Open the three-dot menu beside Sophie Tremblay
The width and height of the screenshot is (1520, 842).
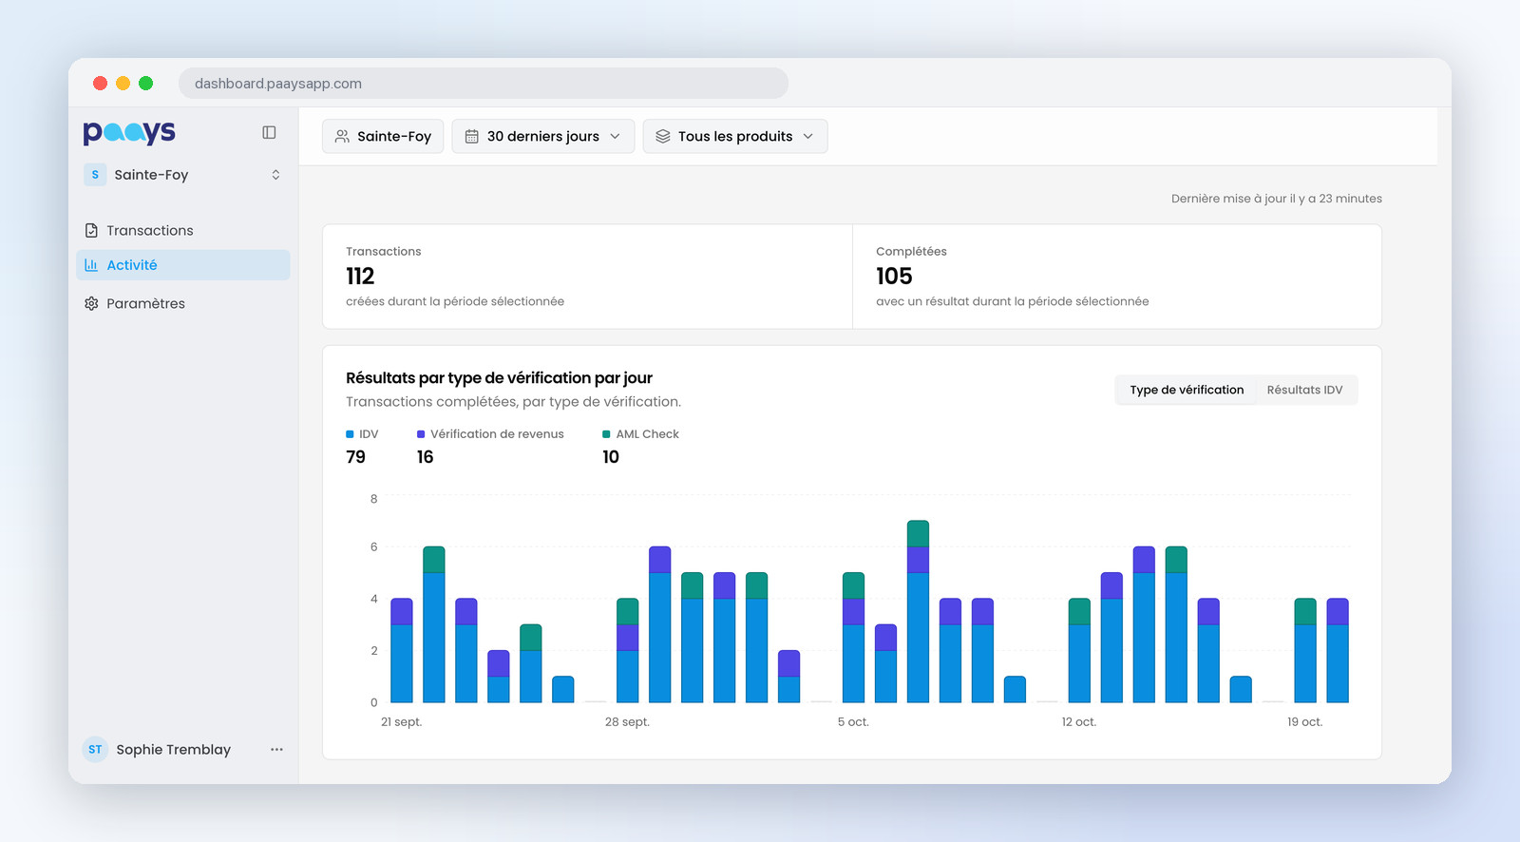click(276, 750)
